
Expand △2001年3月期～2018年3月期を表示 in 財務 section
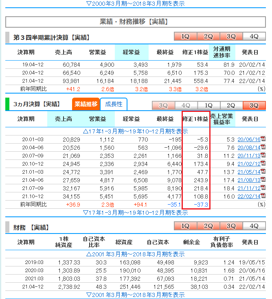(x=136, y=254)
